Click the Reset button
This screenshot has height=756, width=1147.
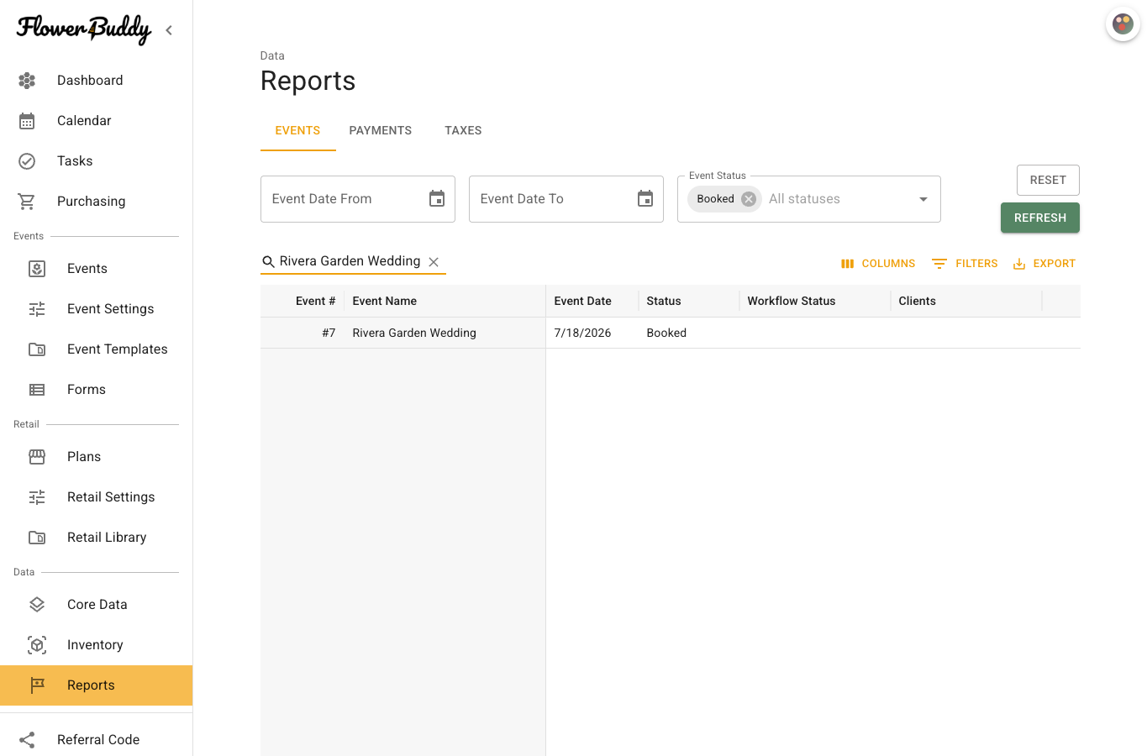point(1048,181)
